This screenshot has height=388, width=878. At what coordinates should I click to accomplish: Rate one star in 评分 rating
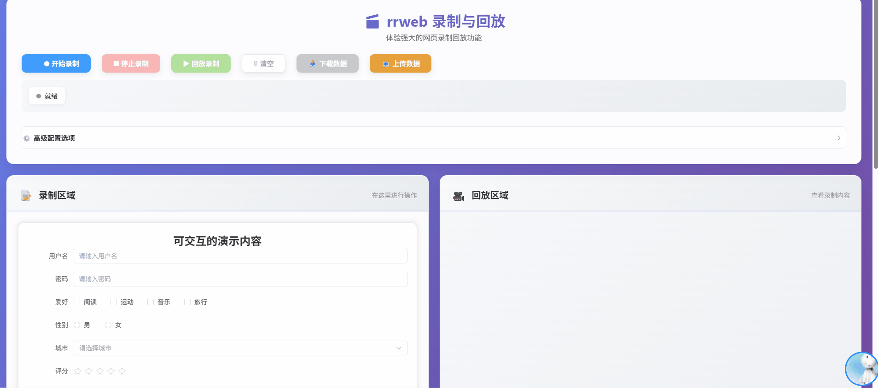click(x=78, y=371)
